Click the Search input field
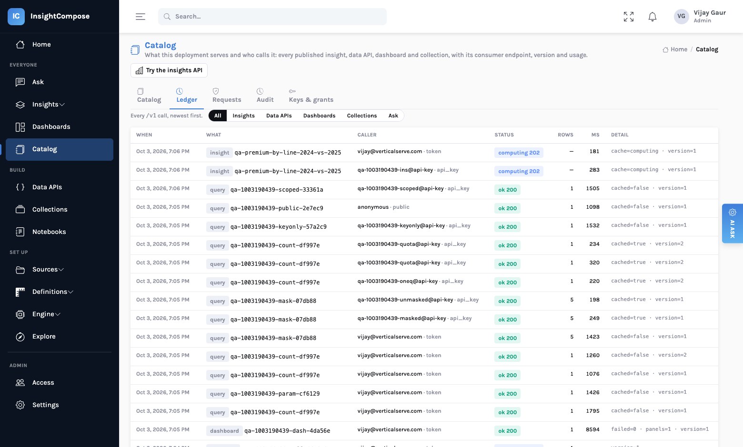Image resolution: width=743 pixels, height=447 pixels. tap(272, 17)
